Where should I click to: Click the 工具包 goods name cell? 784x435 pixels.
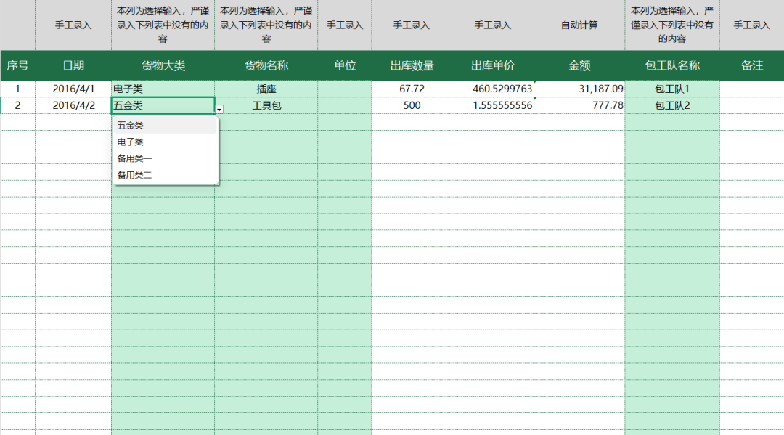(x=266, y=105)
